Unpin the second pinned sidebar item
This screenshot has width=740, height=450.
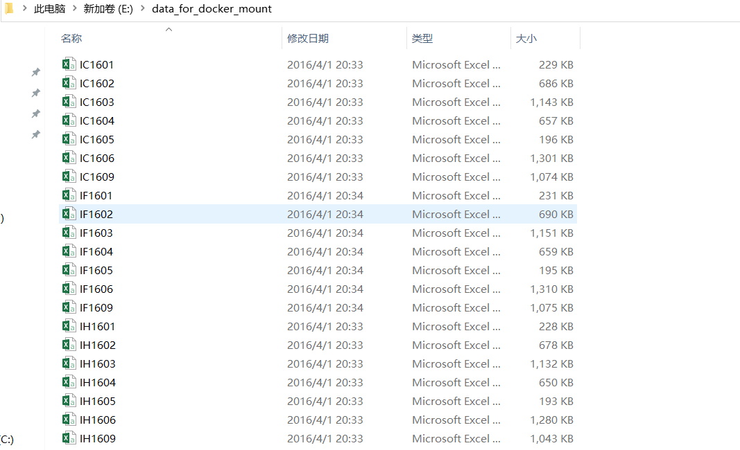point(35,92)
